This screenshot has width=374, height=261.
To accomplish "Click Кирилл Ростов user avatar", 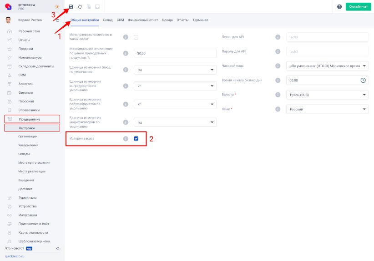I will [8, 20].
